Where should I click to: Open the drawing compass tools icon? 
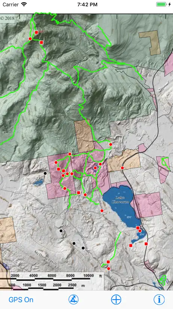coord(73,300)
